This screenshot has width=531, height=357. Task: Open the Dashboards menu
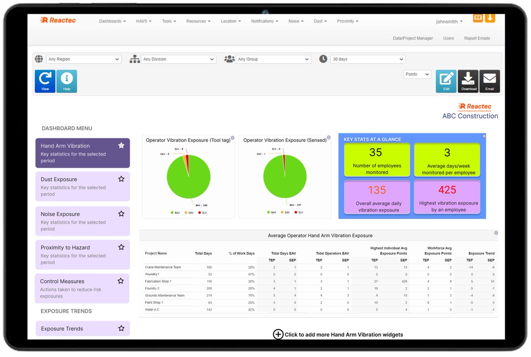(112, 21)
